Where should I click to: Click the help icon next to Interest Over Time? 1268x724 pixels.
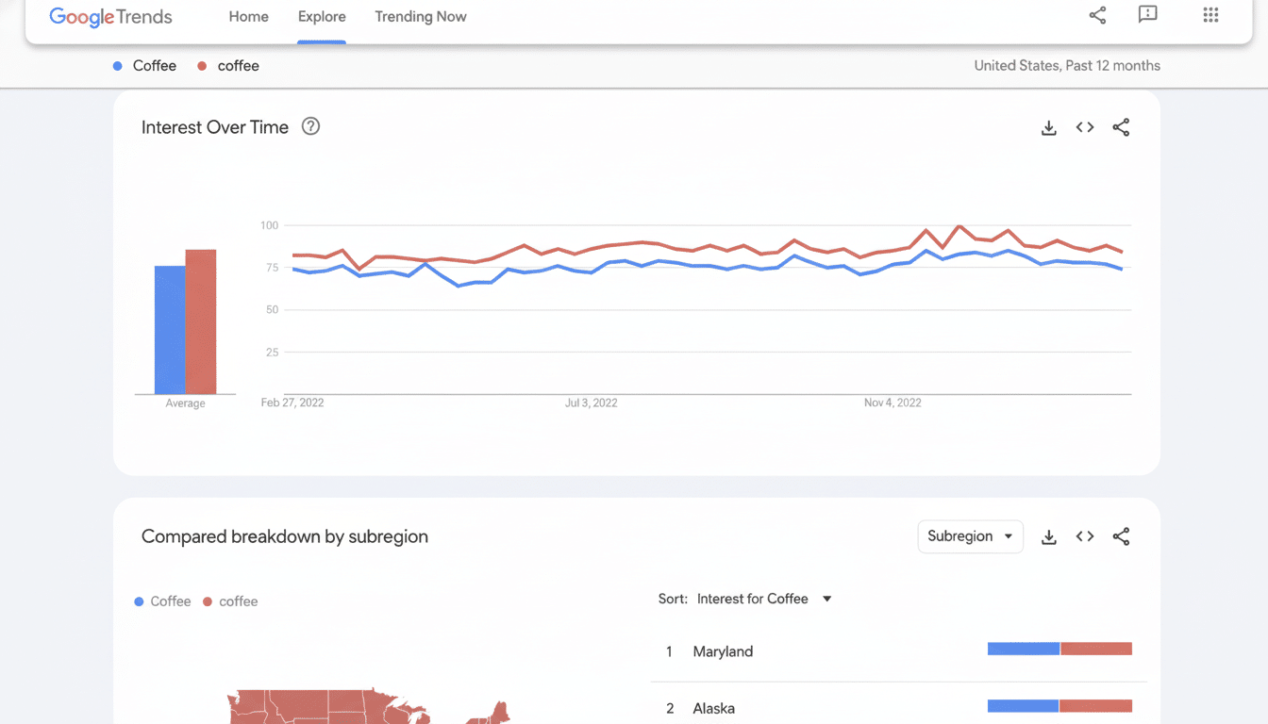pos(310,125)
